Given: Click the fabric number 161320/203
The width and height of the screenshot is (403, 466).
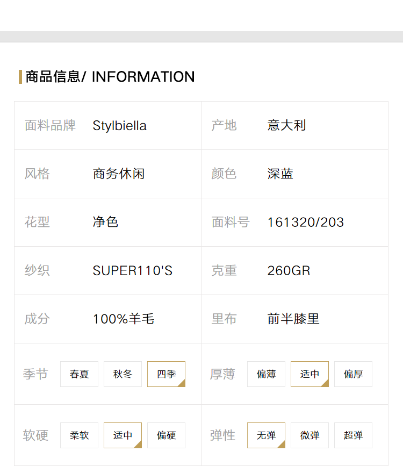Looking at the screenshot, I should (306, 223).
